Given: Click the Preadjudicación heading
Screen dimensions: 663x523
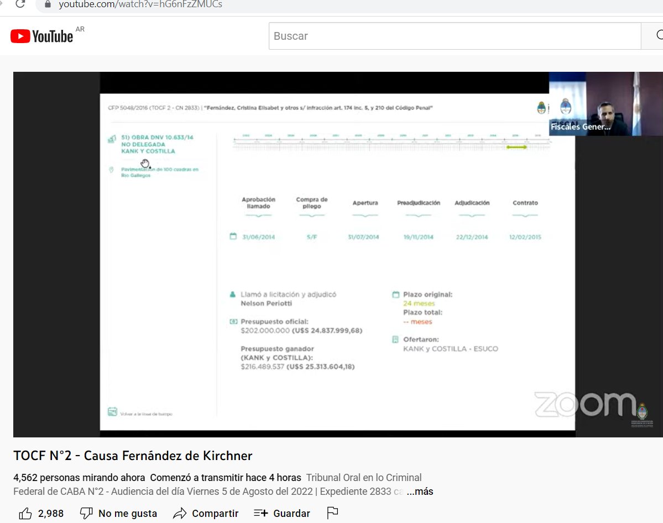Looking at the screenshot, I should point(419,203).
